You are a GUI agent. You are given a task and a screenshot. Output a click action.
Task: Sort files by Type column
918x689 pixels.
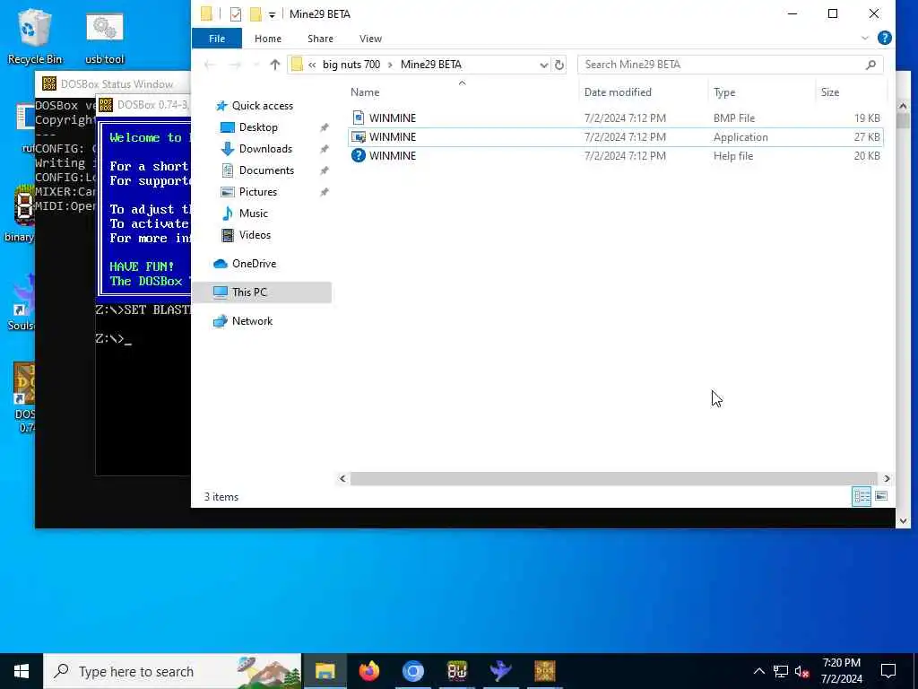coord(724,92)
